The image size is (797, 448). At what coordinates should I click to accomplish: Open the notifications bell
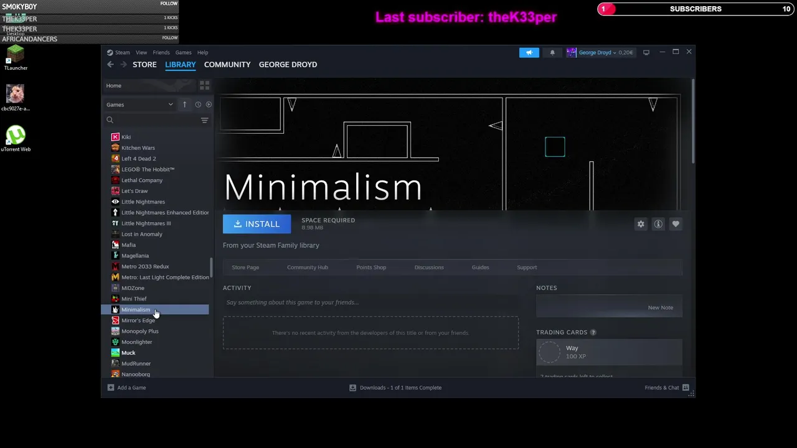point(552,52)
